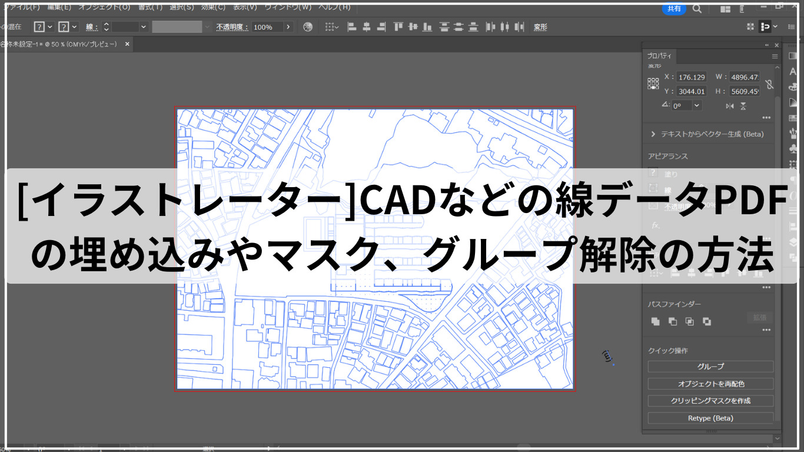
Task: Open the 編集(E) menu
Action: pyautogui.click(x=59, y=7)
